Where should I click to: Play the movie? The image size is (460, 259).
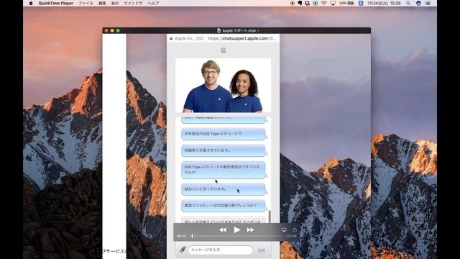[x=236, y=230]
